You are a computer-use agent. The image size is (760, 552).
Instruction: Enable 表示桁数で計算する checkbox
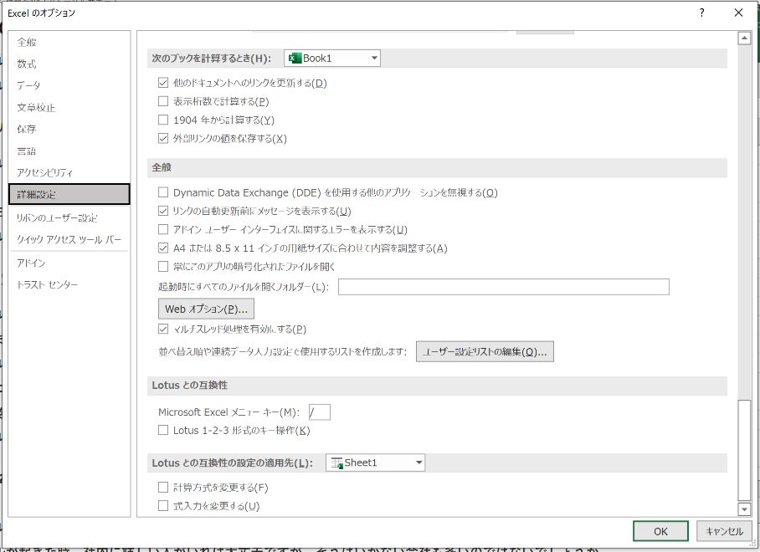pyautogui.click(x=163, y=101)
